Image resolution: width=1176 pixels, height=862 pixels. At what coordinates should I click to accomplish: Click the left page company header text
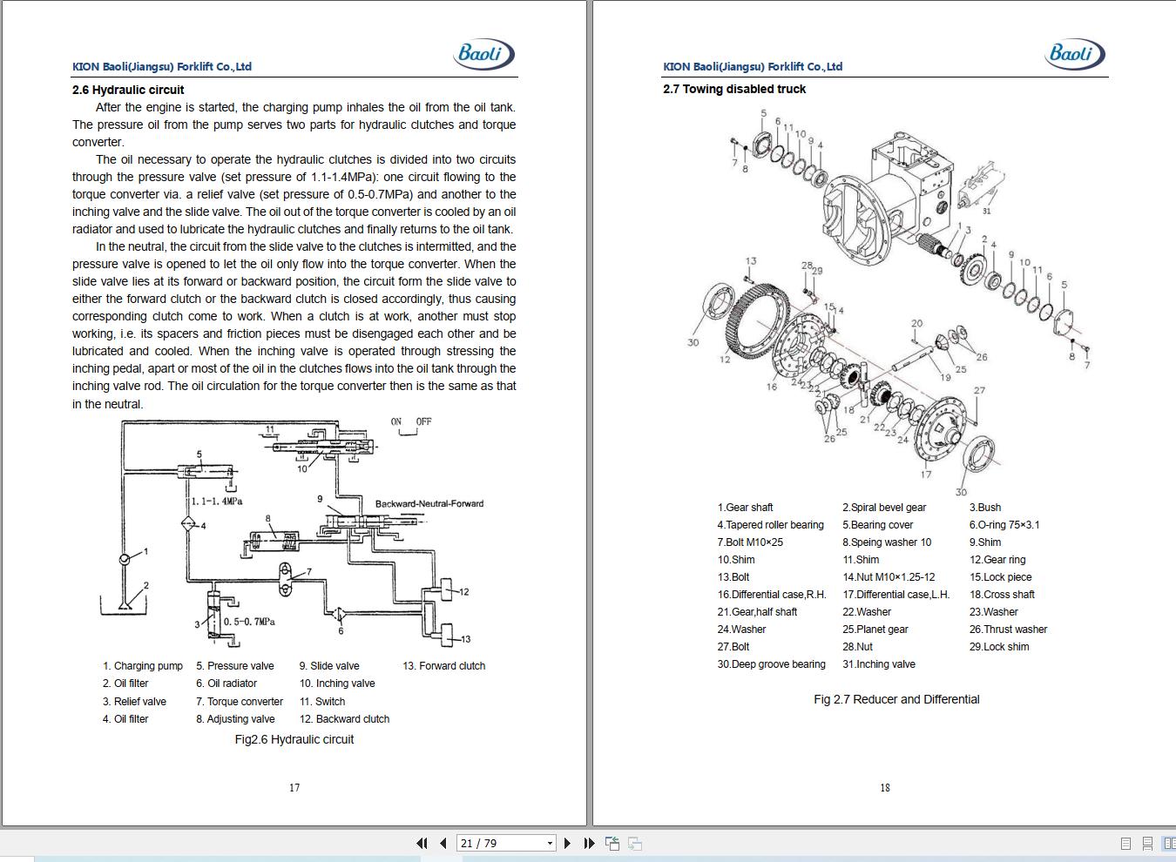pyautogui.click(x=162, y=66)
